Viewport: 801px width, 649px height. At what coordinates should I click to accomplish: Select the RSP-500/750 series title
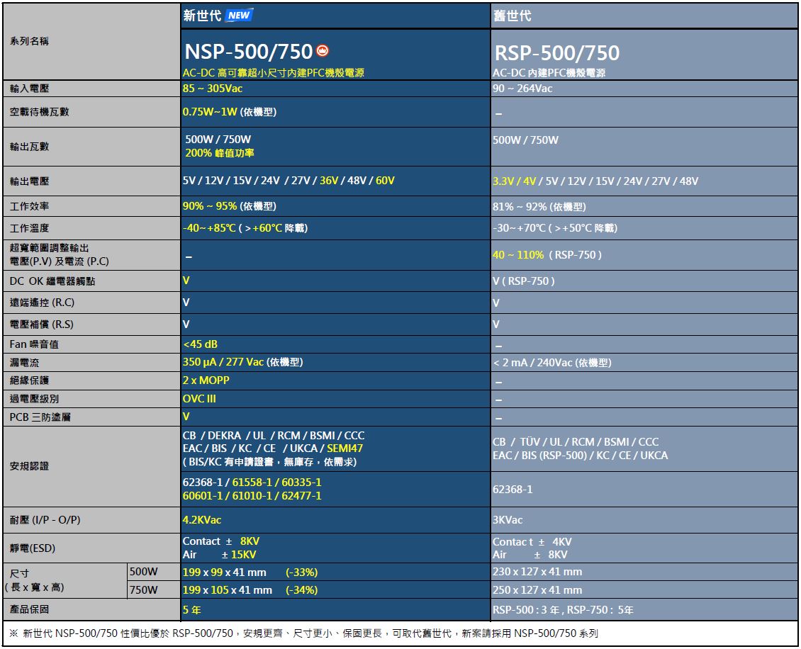[x=556, y=53]
